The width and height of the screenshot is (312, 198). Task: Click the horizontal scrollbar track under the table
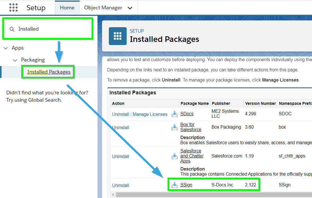point(214,195)
